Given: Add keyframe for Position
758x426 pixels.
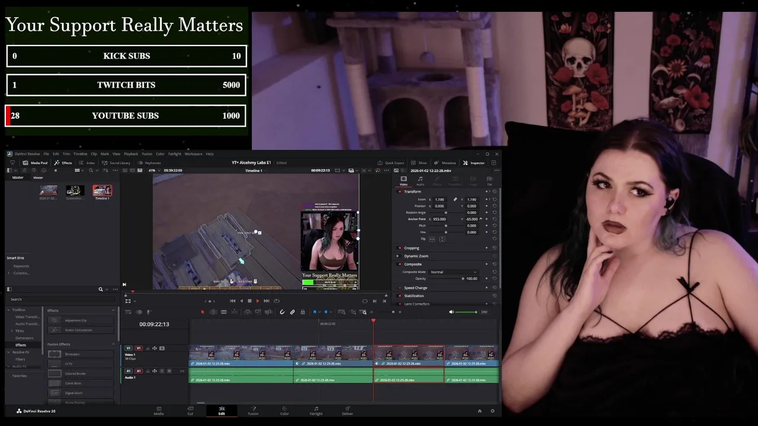Looking at the screenshot, I should [x=487, y=206].
